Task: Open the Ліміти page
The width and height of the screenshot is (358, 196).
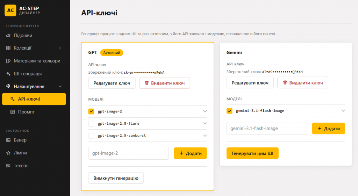Action: click(34, 153)
